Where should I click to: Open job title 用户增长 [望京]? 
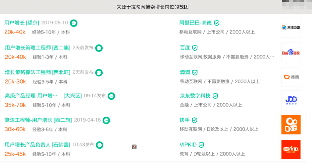pyautogui.click(x=22, y=23)
